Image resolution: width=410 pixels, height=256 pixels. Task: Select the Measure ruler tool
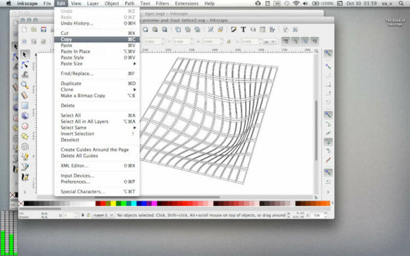pos(25,95)
